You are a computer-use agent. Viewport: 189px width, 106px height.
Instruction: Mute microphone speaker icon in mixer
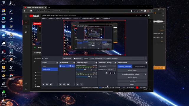click(x=92, y=77)
